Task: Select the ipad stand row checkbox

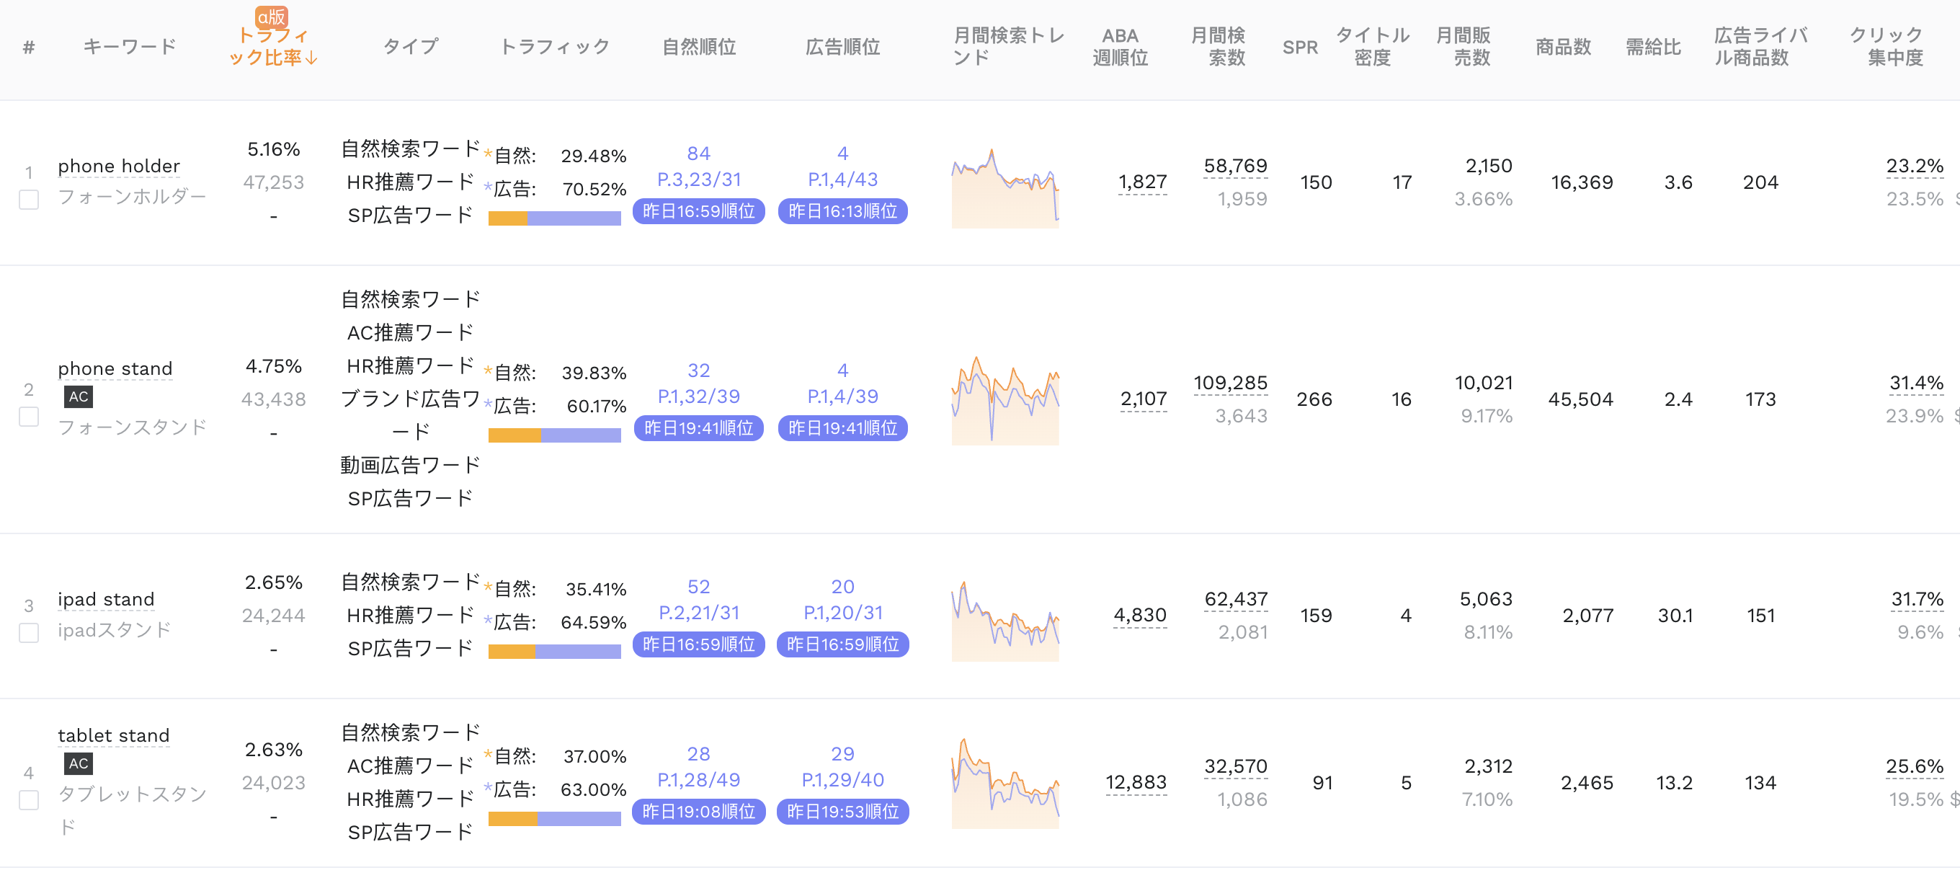Action: 29,633
